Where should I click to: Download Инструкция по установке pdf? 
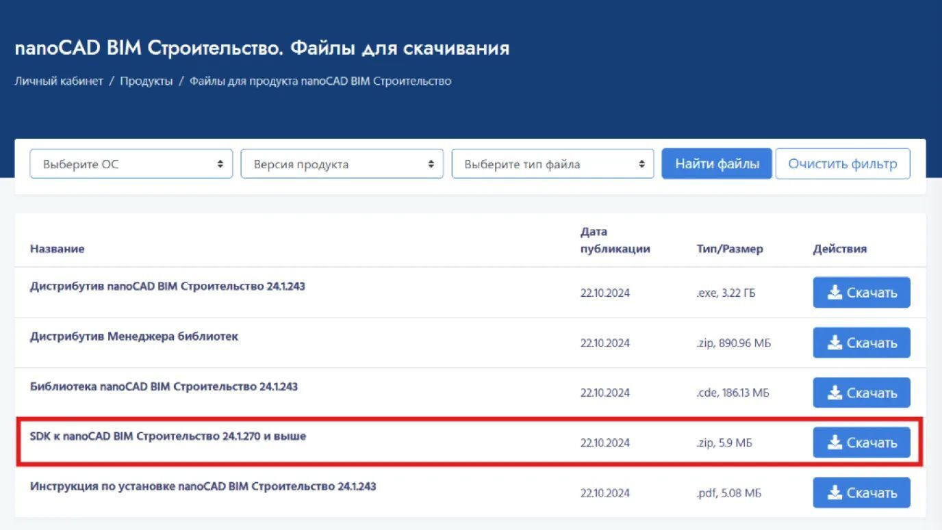point(861,492)
